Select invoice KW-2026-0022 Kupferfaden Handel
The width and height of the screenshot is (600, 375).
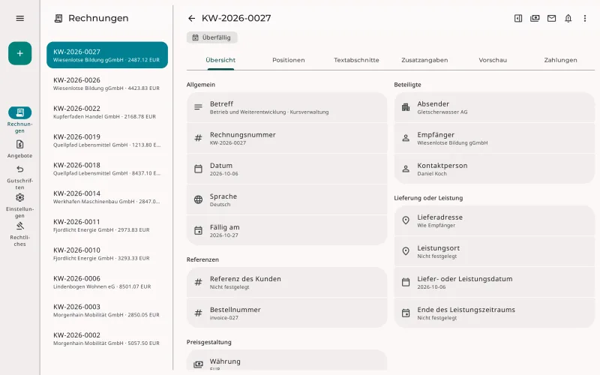[x=107, y=112]
